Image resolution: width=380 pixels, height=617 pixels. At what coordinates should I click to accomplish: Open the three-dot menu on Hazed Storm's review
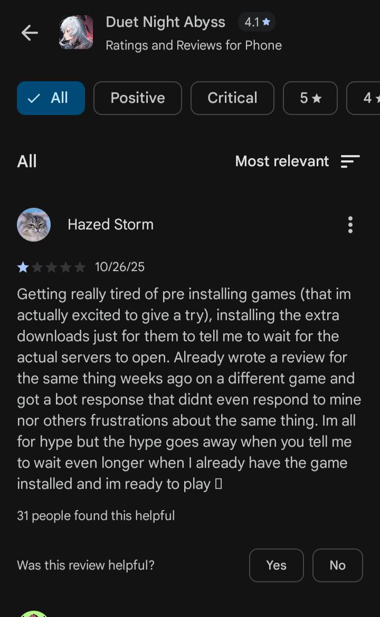(x=350, y=225)
